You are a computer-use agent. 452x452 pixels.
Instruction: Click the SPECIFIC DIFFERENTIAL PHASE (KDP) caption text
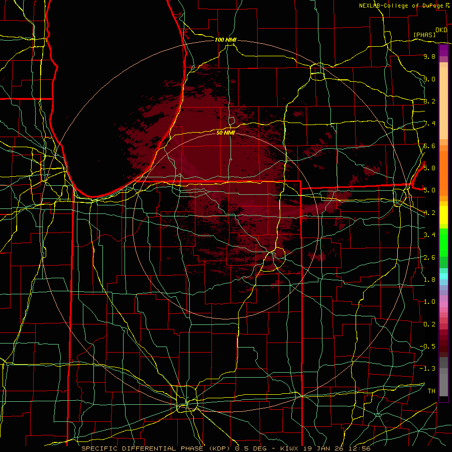click(x=156, y=448)
